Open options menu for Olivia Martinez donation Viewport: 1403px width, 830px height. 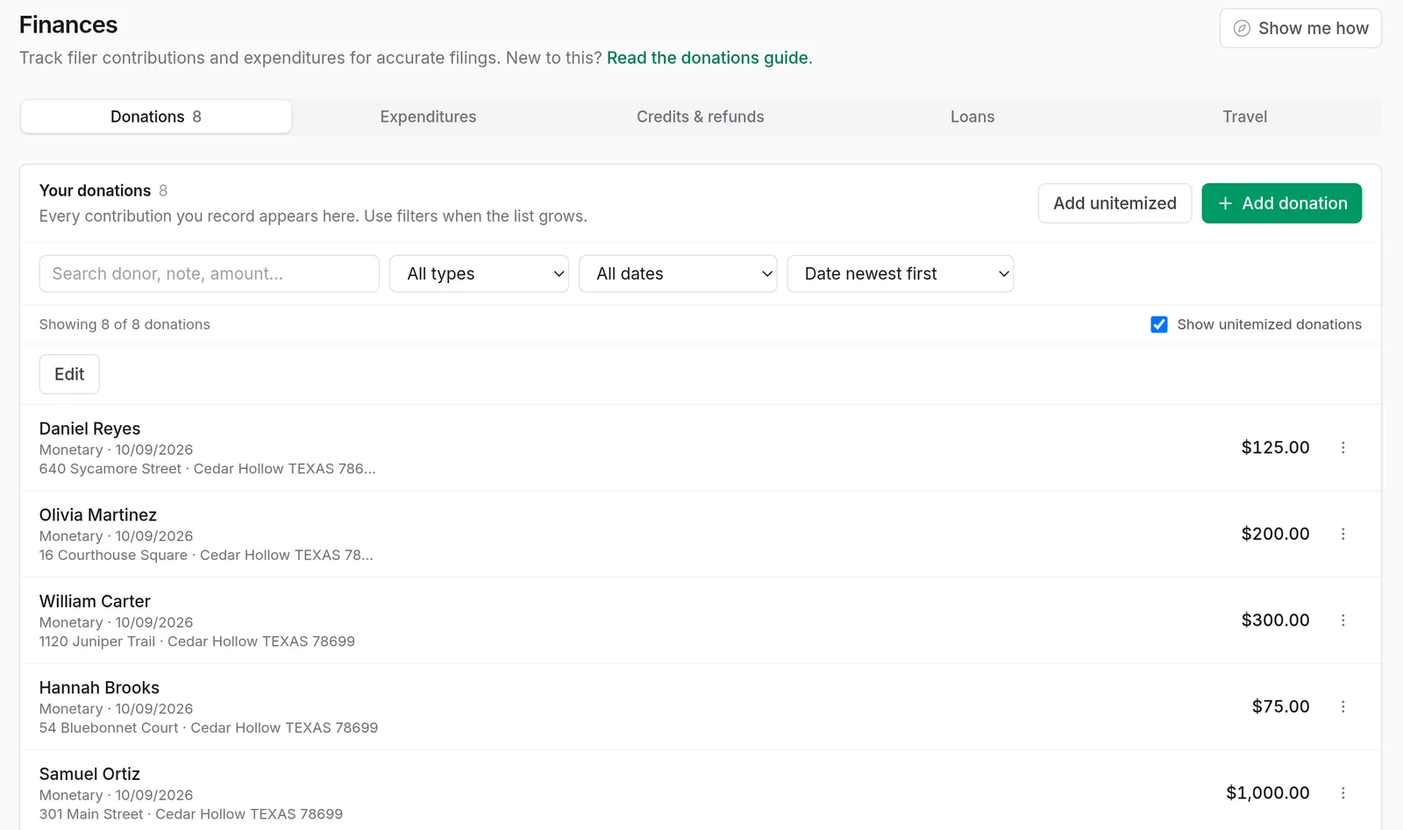(x=1342, y=534)
